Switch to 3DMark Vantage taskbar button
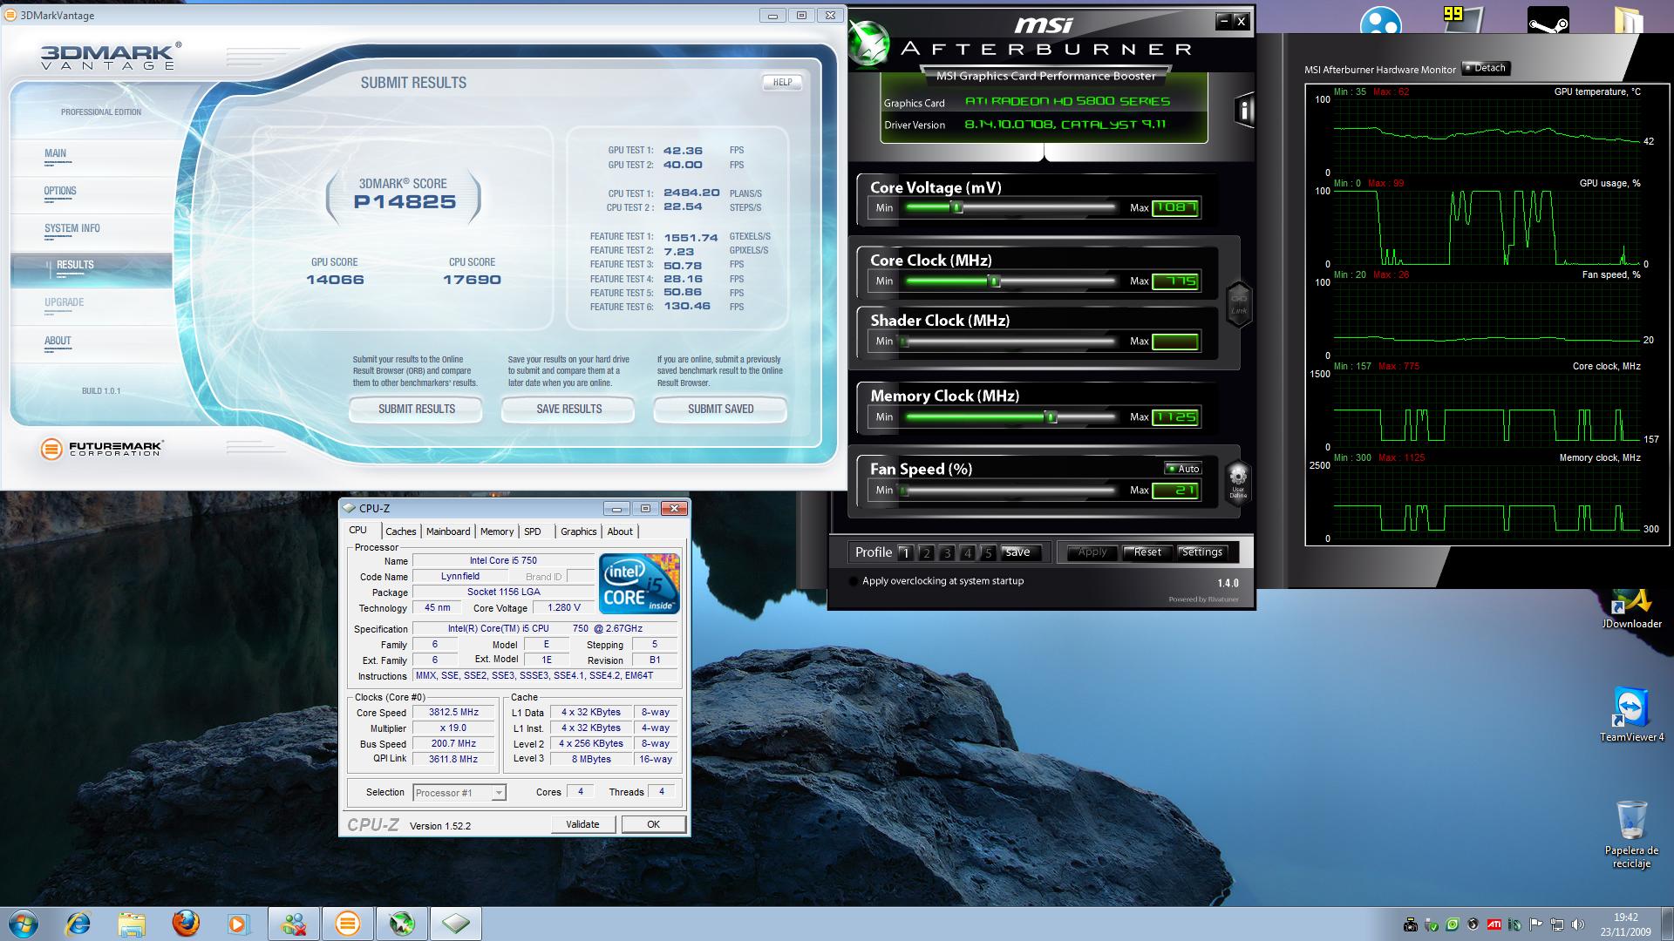Image resolution: width=1674 pixels, height=941 pixels. 347,923
